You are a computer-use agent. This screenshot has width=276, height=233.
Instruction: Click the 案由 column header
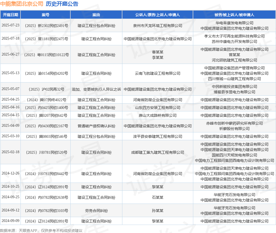96,15
